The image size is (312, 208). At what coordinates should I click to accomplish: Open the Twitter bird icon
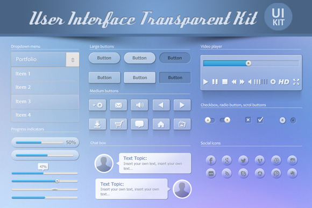coord(243,160)
